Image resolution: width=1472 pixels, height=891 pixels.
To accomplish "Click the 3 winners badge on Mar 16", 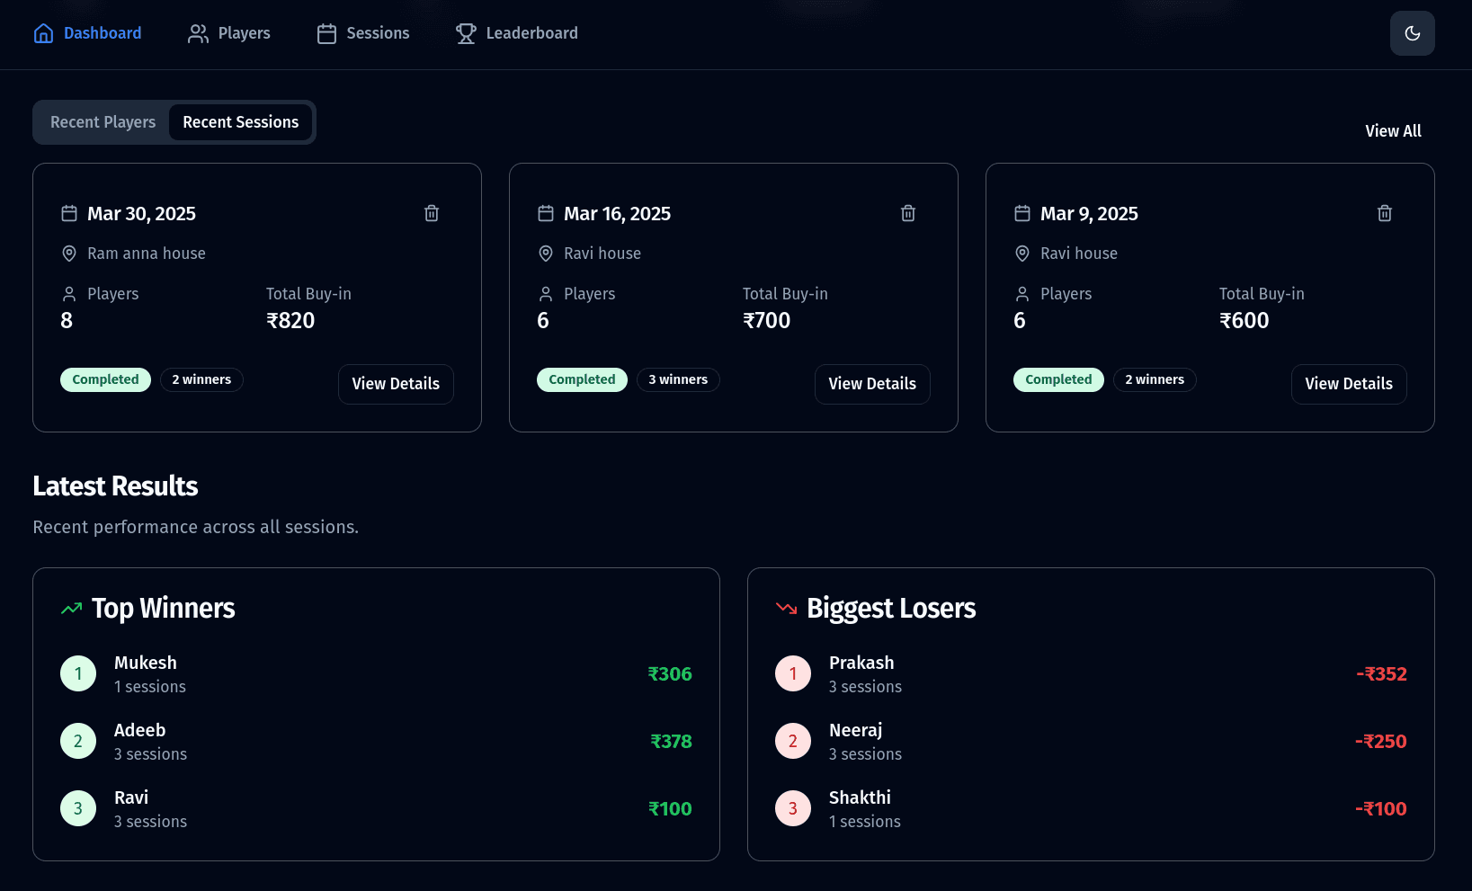I will [678, 379].
